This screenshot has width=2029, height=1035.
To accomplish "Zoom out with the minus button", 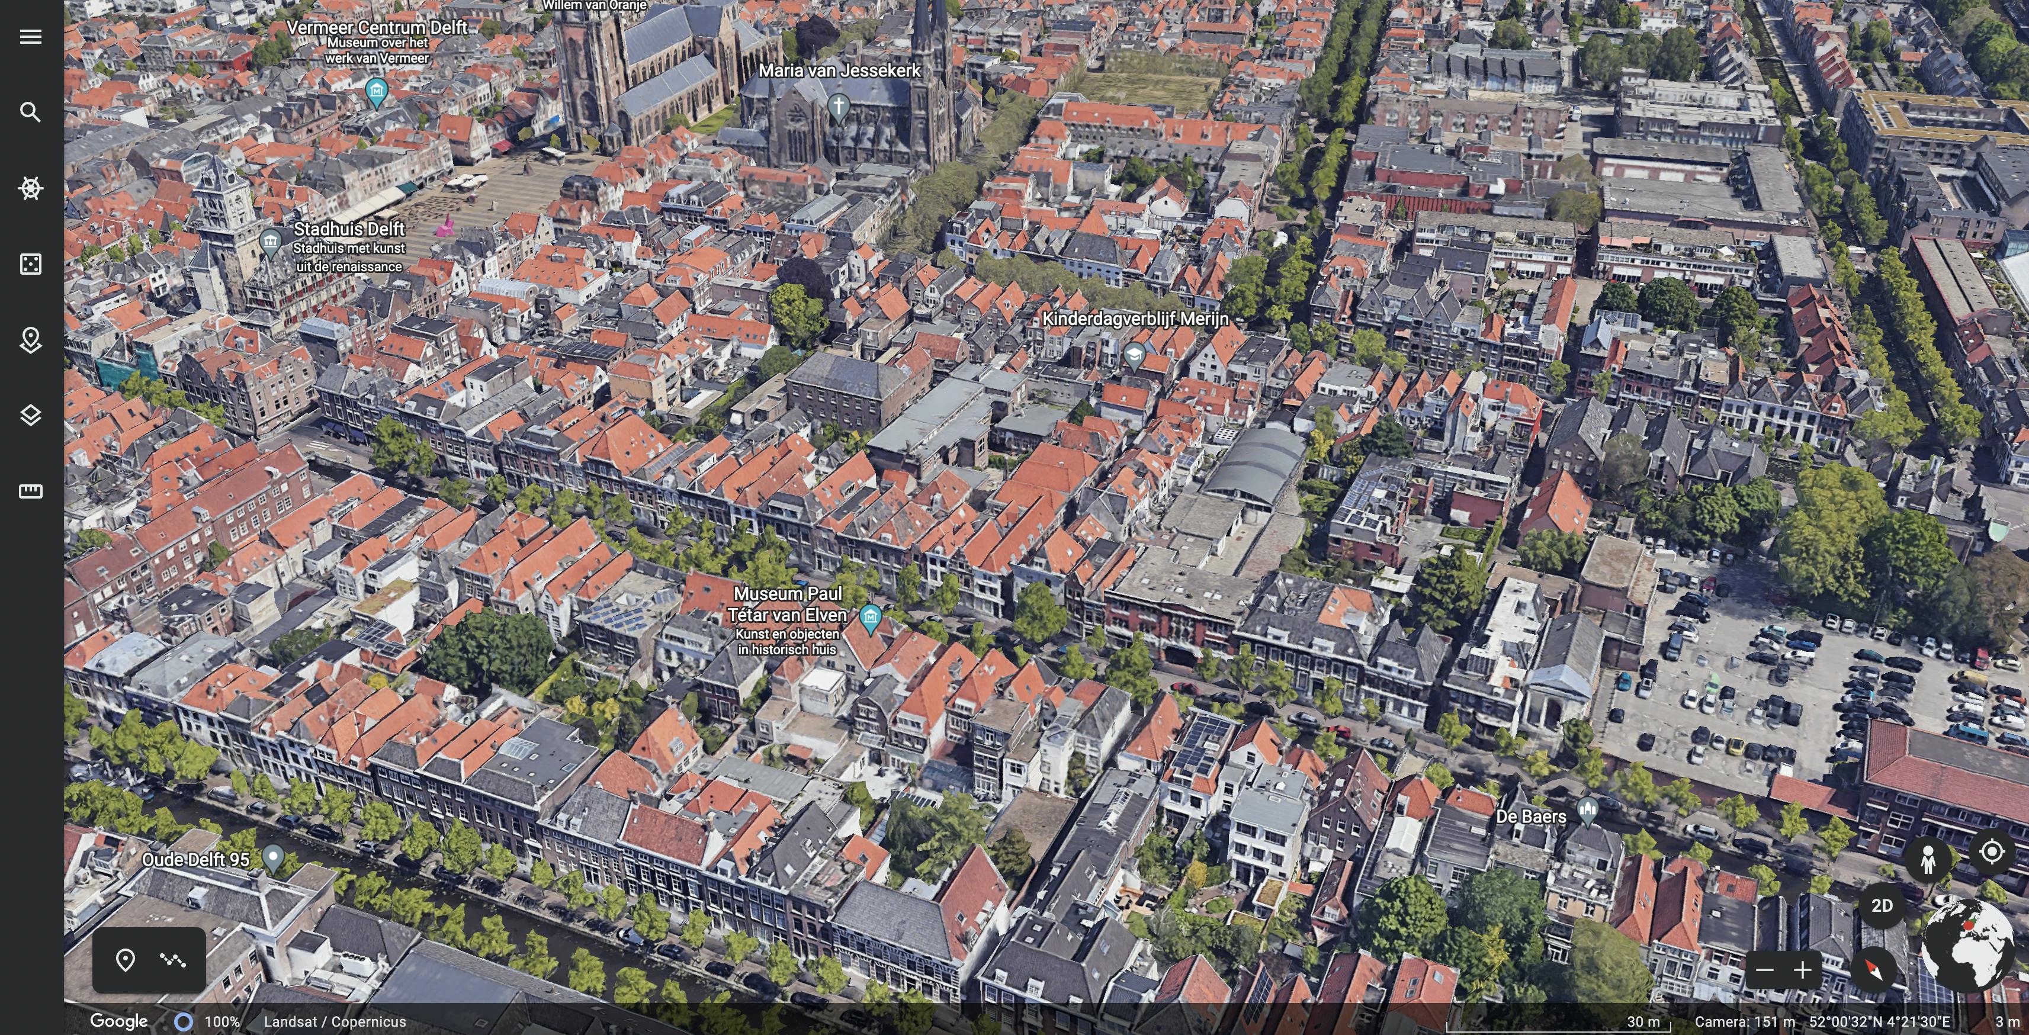I will point(1765,970).
